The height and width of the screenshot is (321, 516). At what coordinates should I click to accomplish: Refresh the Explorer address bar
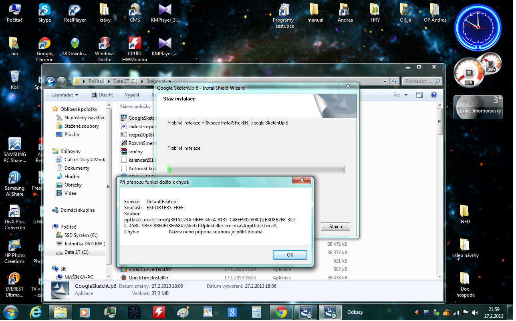point(394,81)
